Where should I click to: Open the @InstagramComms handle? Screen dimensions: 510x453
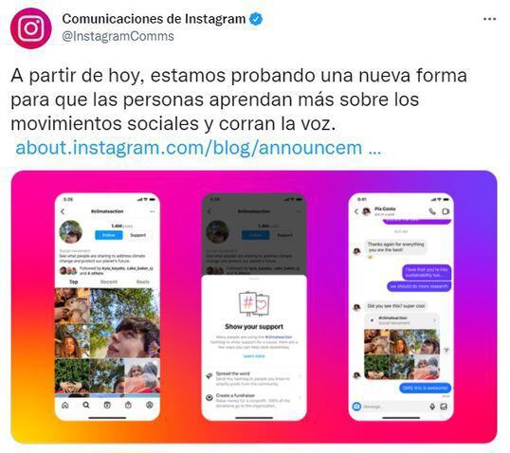pyautogui.click(x=118, y=36)
